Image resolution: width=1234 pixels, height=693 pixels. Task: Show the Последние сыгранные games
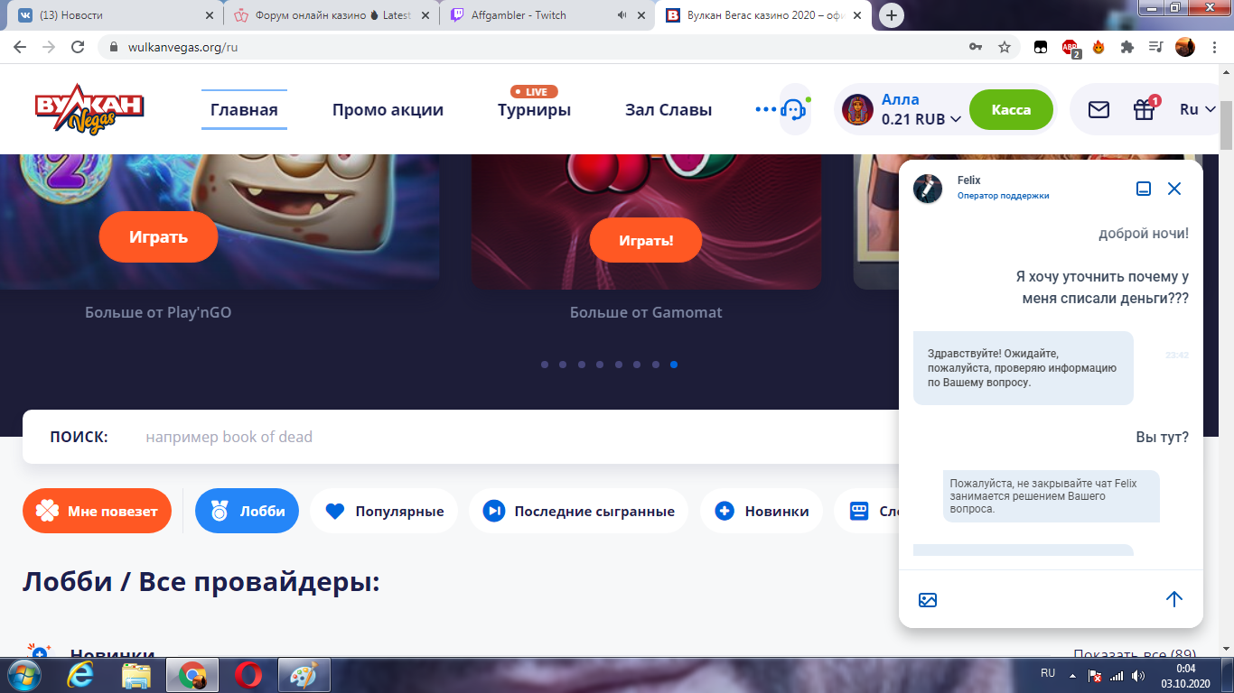(x=578, y=511)
